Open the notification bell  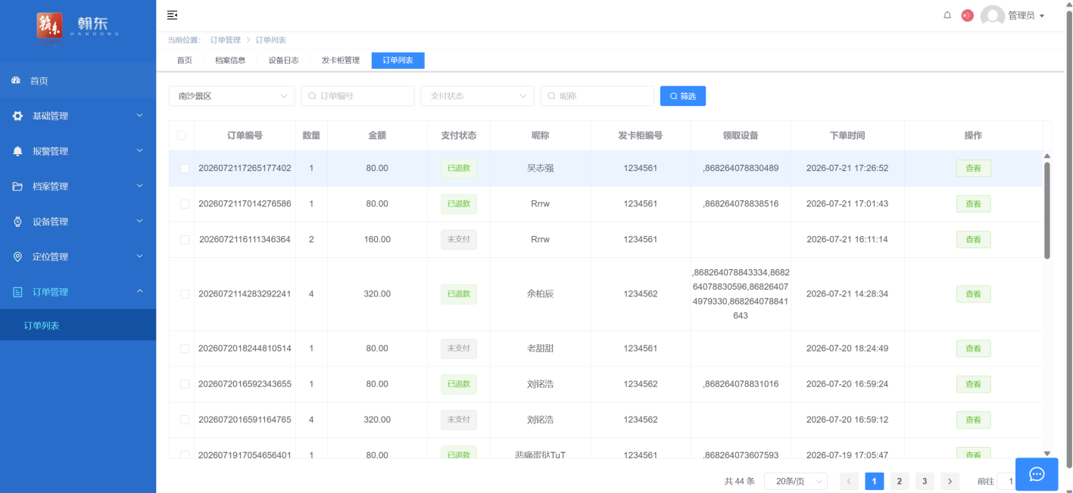(x=947, y=15)
